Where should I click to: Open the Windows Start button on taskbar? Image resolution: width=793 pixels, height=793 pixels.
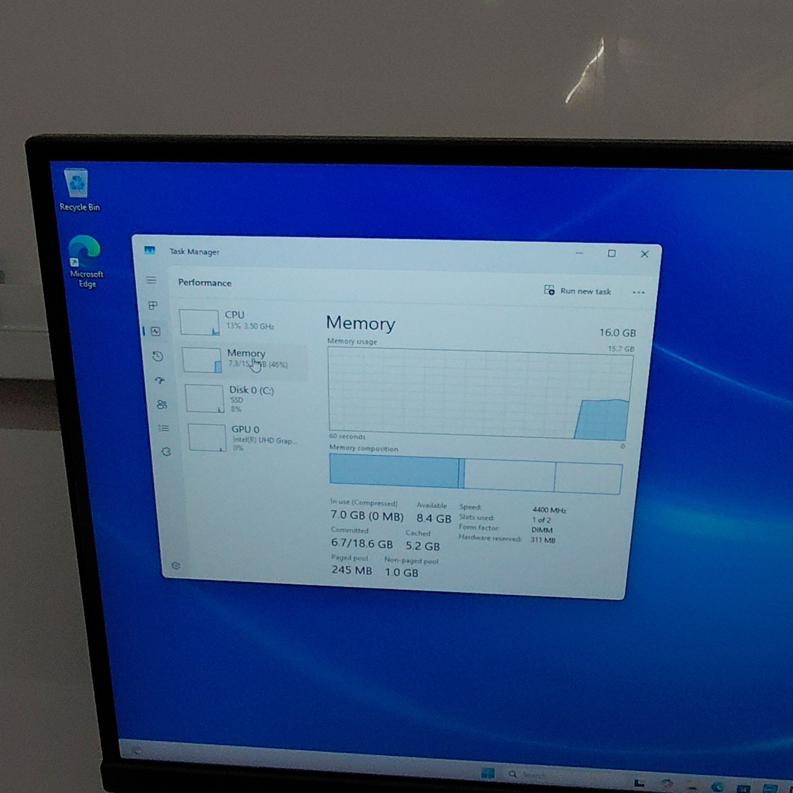pos(487,774)
